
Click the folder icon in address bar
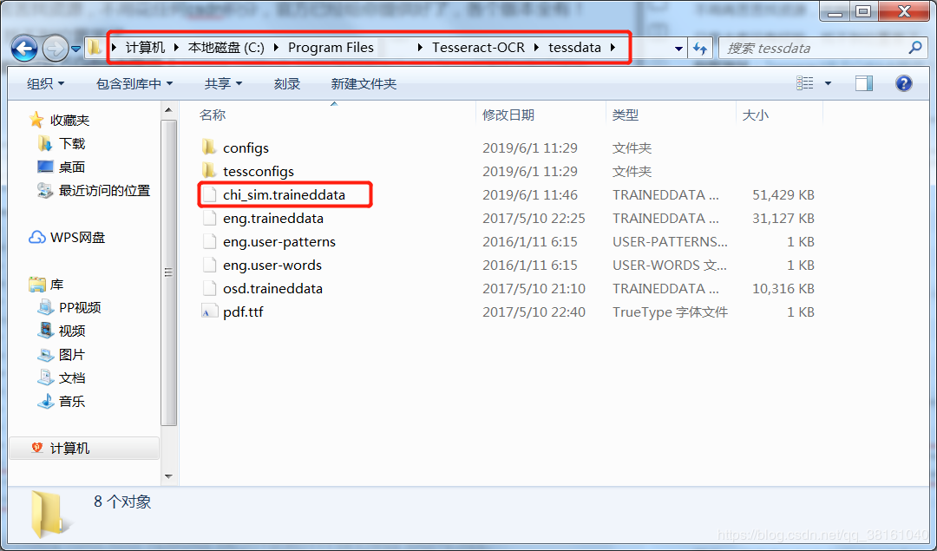coord(94,47)
